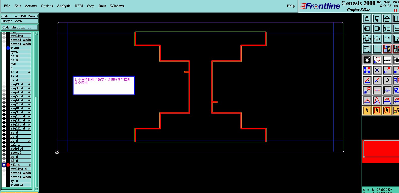The width and height of the screenshot is (399, 193).
Task: Click the traffic-light net icon
Action: click(387, 49)
